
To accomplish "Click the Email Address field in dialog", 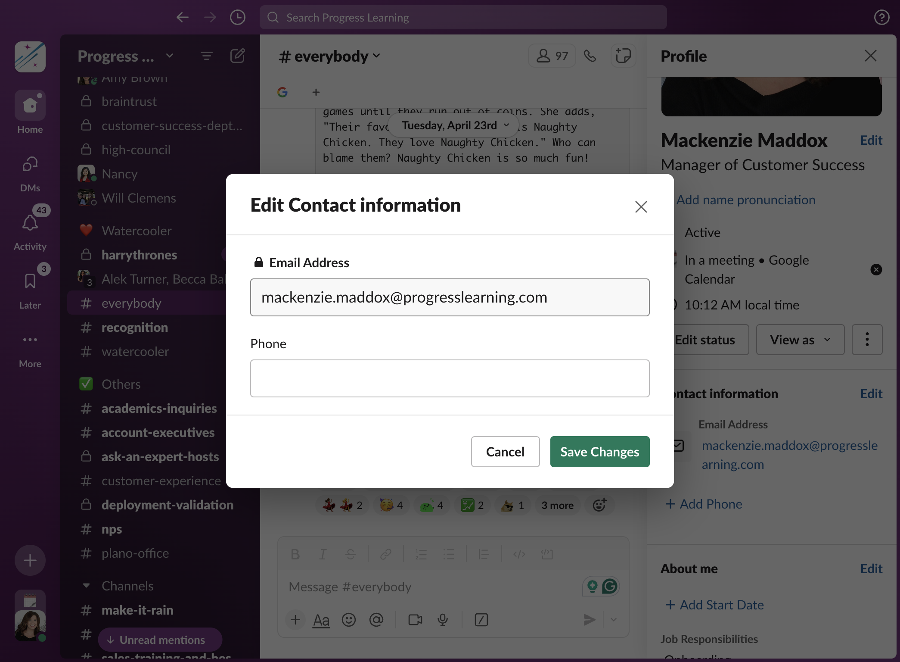I will tap(450, 297).
